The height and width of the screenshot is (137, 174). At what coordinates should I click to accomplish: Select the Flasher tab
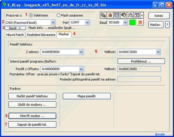[x=64, y=34]
